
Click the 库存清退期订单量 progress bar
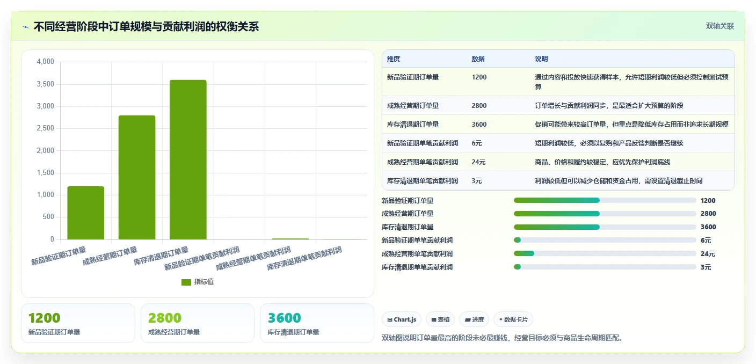click(x=605, y=227)
